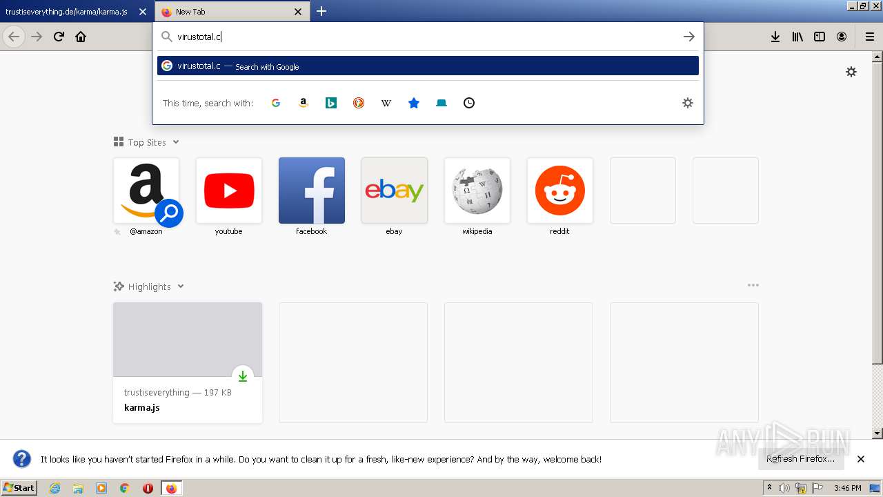
Task: Reload the current page
Action: (59, 37)
